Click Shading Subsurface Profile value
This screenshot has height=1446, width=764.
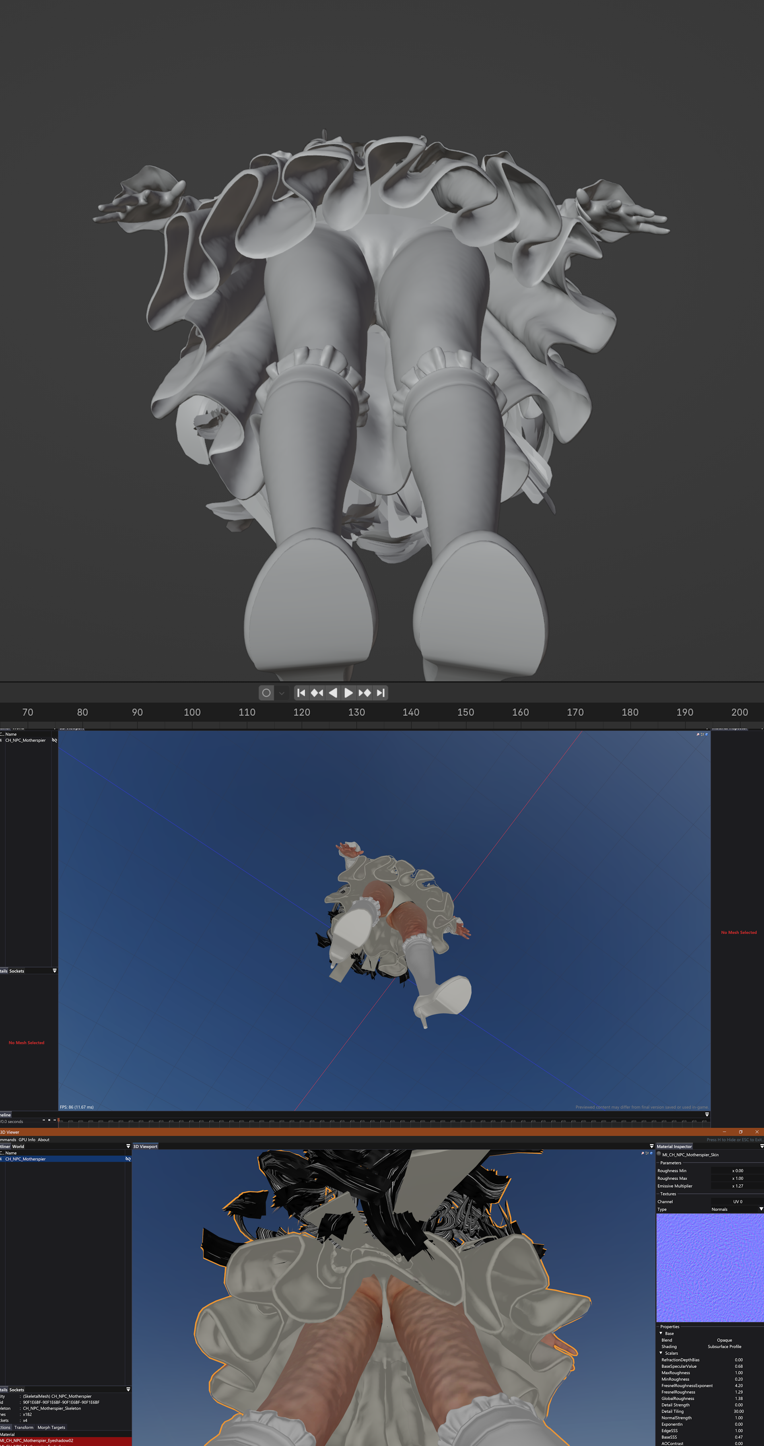[724, 1347]
